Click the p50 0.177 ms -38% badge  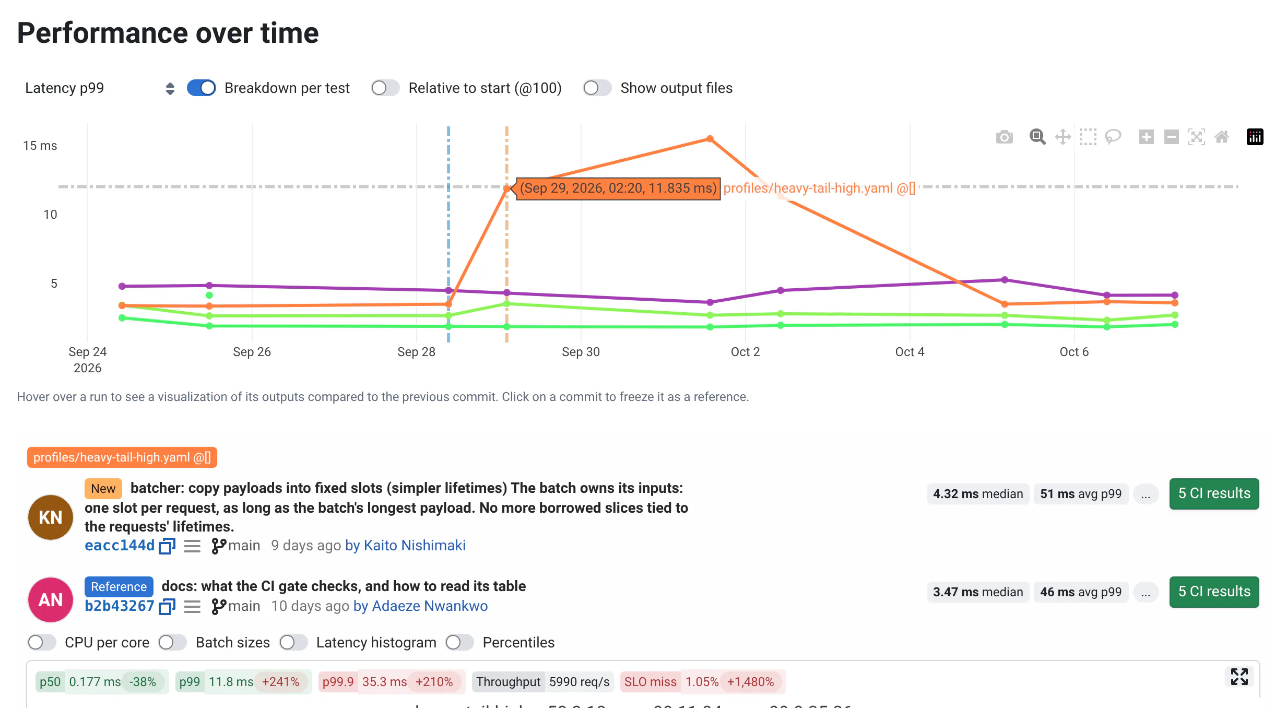pos(102,682)
